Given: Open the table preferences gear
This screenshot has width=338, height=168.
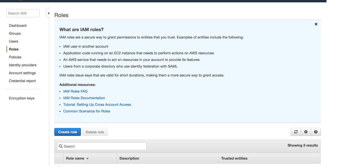Looking at the screenshot, I should [x=306, y=132].
